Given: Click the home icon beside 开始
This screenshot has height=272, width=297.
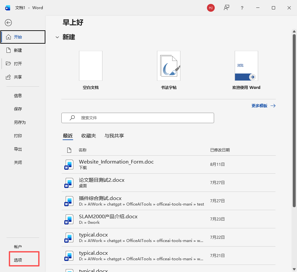Looking at the screenshot, I should (x=8, y=37).
